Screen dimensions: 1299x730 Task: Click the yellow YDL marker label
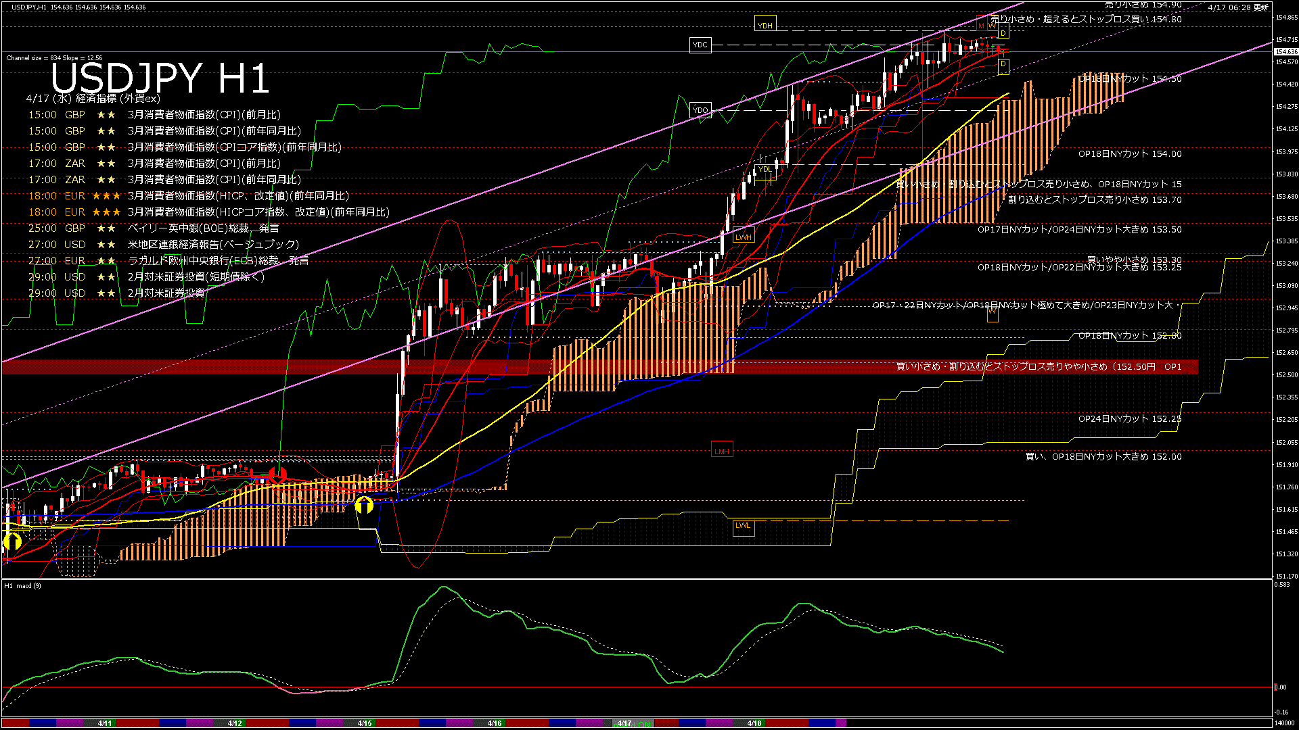tap(765, 170)
